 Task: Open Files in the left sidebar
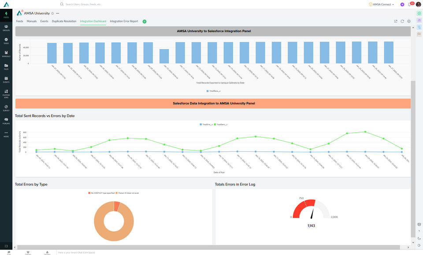[6, 67]
